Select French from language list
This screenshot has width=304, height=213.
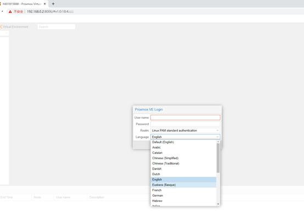pos(183,190)
